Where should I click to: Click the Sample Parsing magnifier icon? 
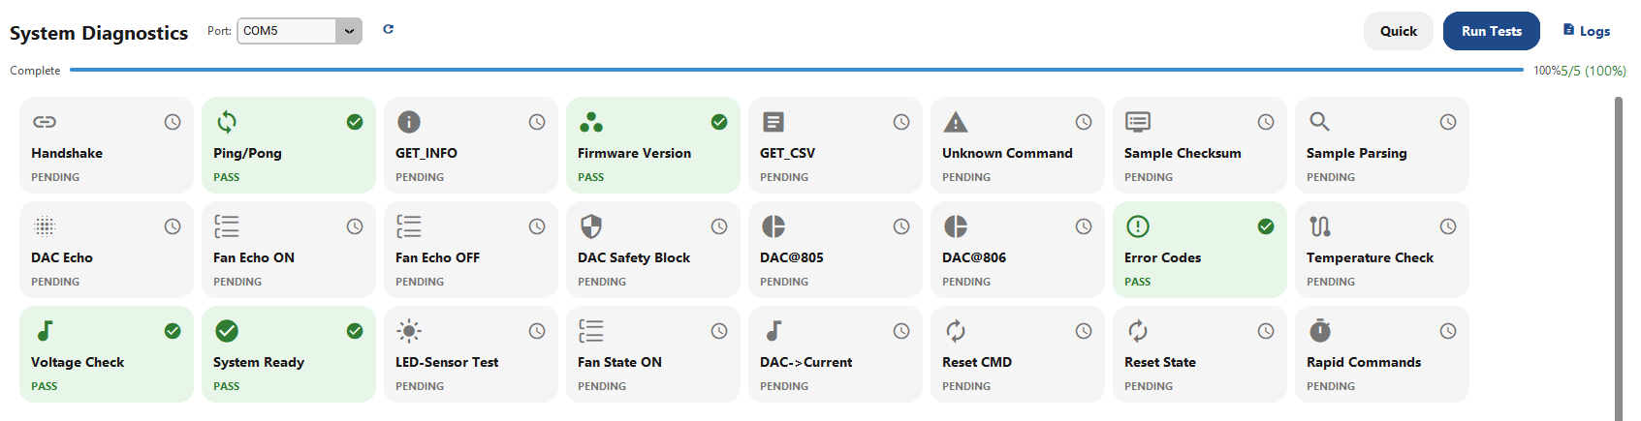pyautogui.click(x=1320, y=122)
